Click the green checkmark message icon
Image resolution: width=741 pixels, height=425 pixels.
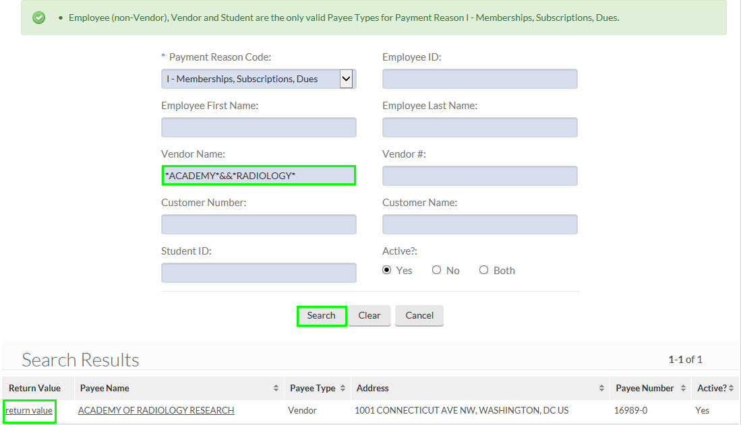point(38,18)
